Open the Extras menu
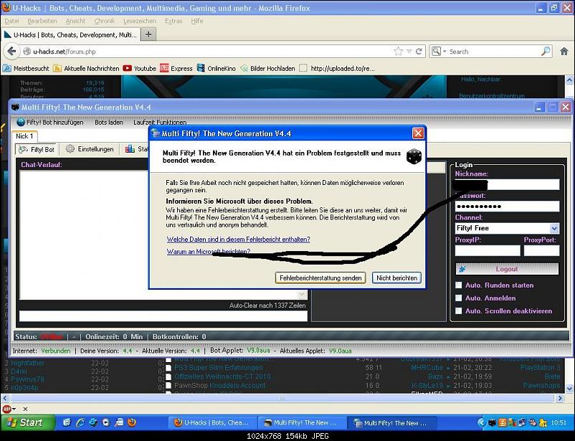Viewport: 575px width, 441px height. coord(174,21)
